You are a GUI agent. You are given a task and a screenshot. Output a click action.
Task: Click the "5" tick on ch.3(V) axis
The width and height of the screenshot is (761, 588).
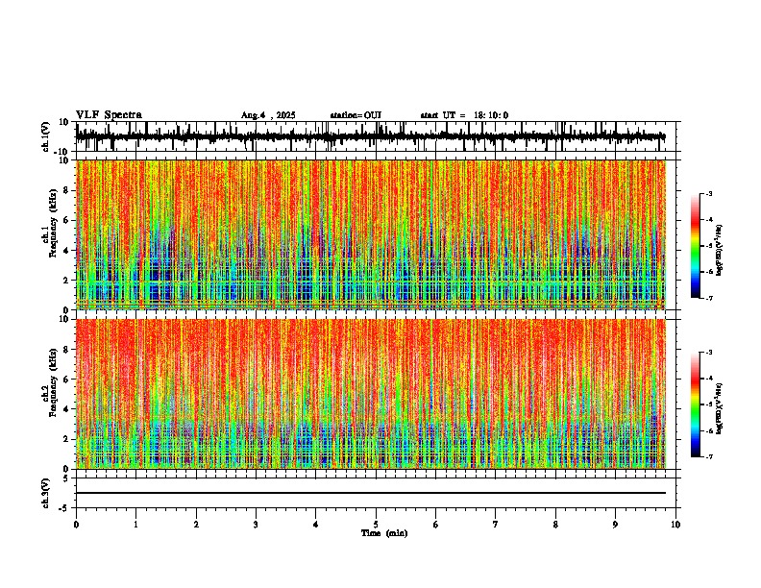click(x=66, y=478)
